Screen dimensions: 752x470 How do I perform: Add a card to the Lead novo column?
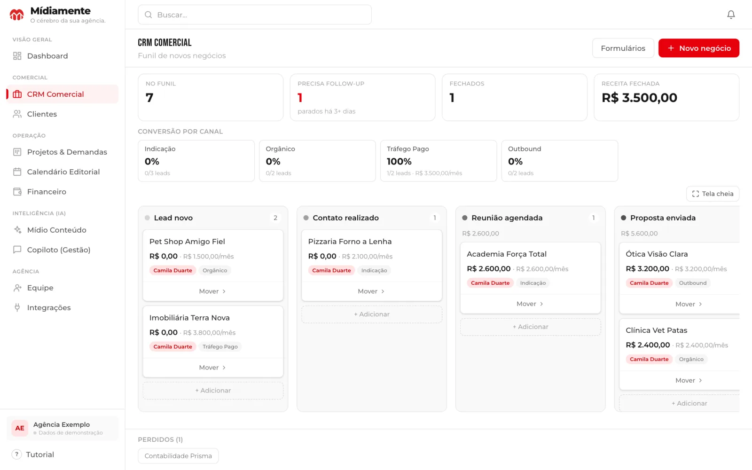point(213,391)
